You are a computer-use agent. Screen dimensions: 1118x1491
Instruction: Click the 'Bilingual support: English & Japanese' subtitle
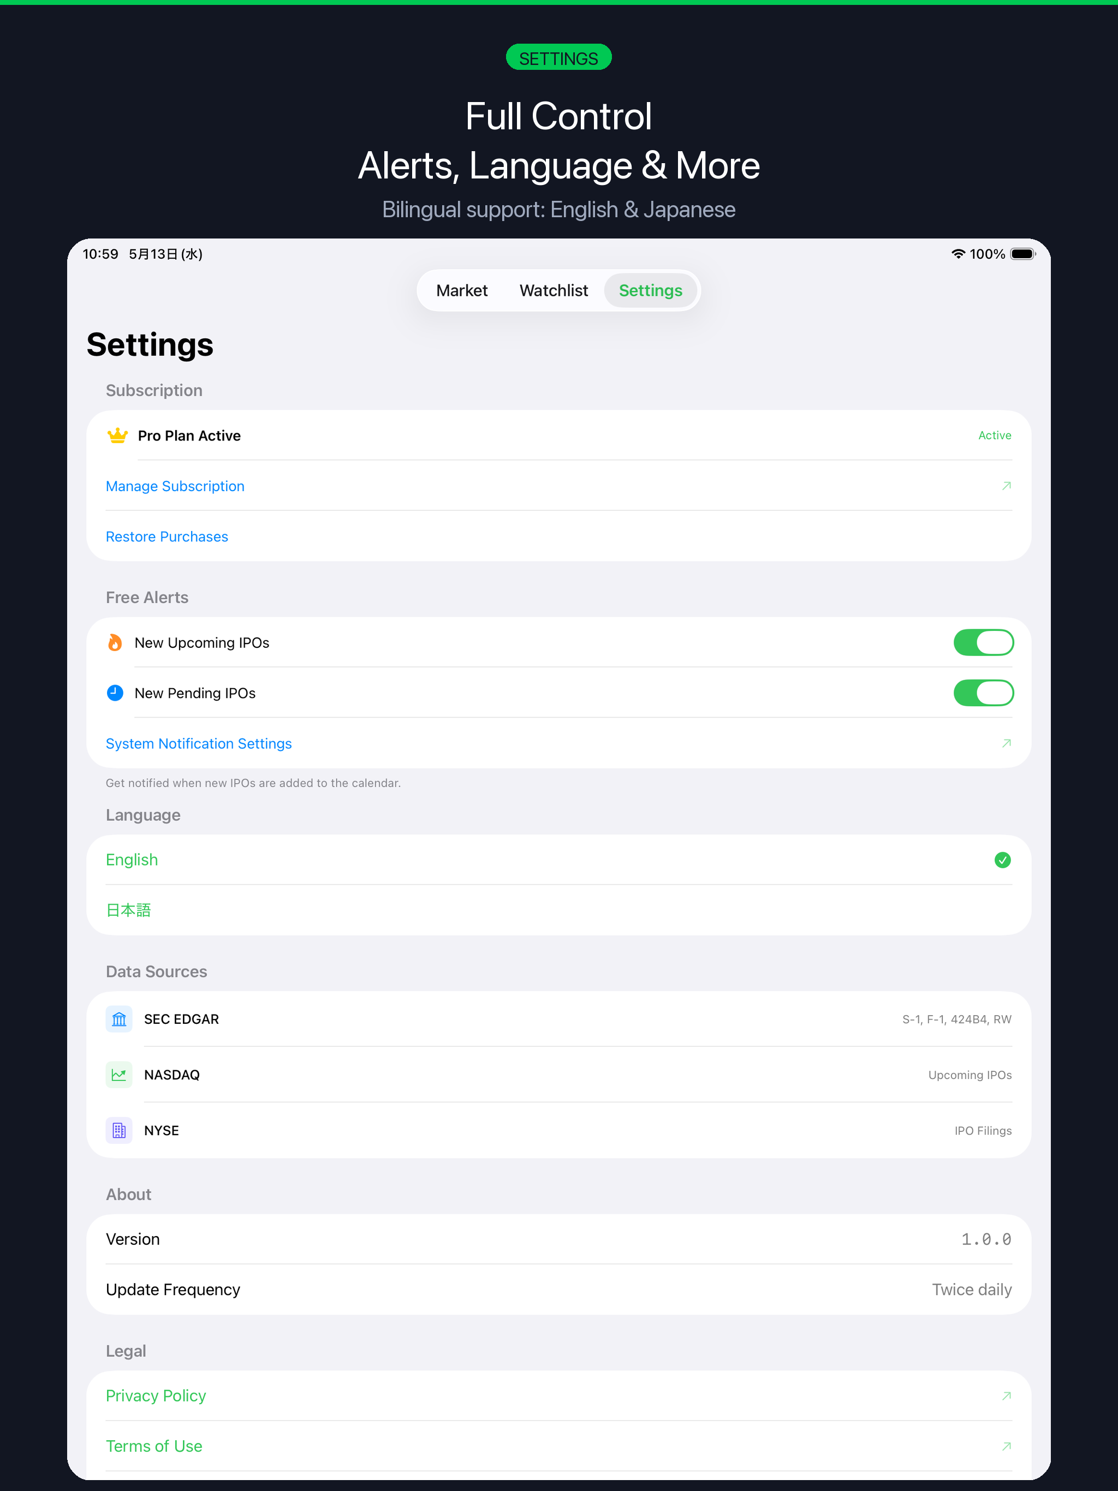558,210
